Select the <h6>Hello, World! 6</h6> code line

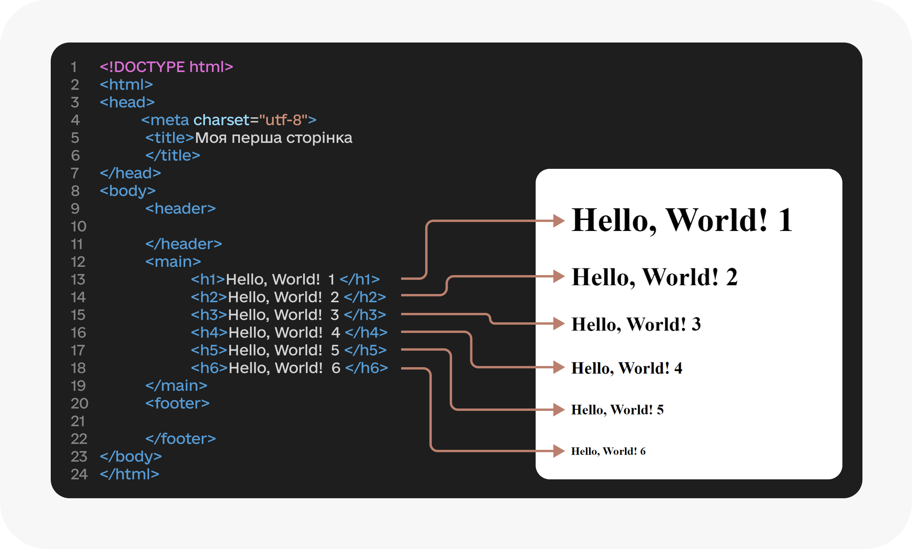[x=289, y=368]
